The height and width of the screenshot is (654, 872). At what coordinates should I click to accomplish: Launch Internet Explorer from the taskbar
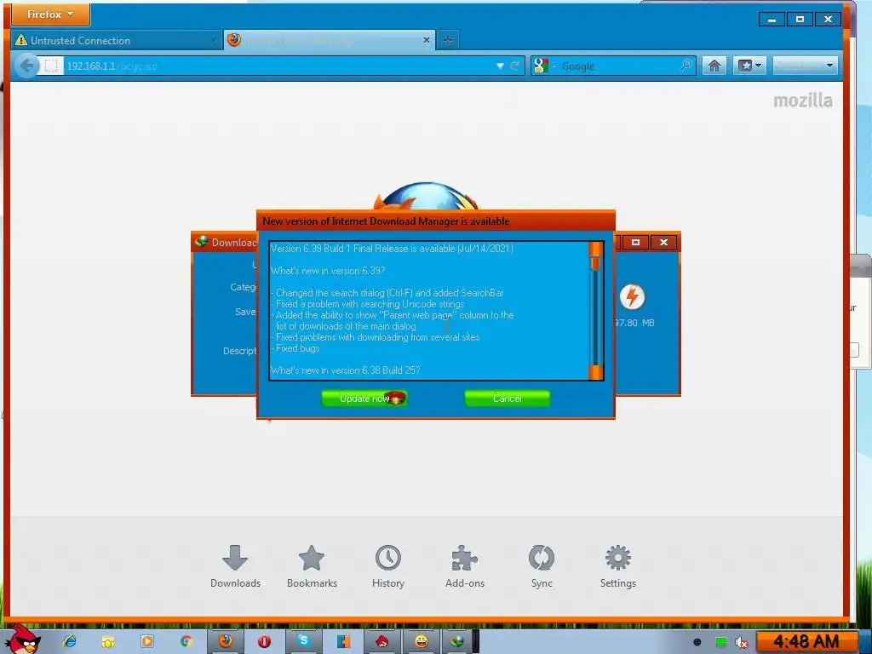coord(70,642)
